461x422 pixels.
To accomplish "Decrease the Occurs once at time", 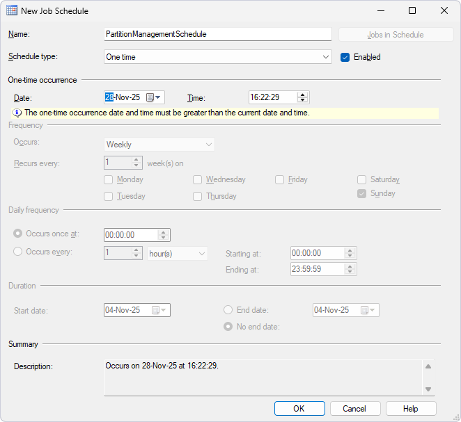I will [x=164, y=237].
